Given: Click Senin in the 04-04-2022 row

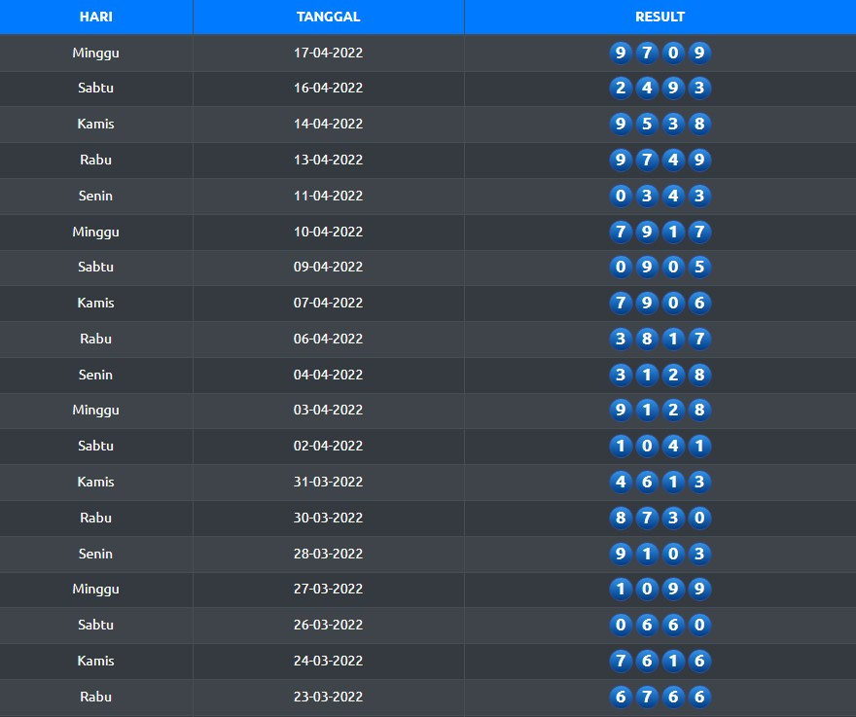Looking at the screenshot, I should coord(96,376).
